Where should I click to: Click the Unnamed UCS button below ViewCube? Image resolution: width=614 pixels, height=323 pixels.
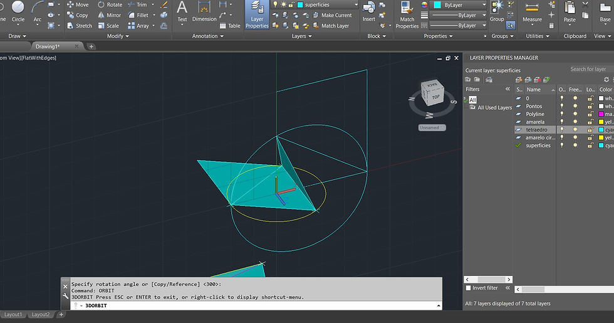(x=432, y=128)
